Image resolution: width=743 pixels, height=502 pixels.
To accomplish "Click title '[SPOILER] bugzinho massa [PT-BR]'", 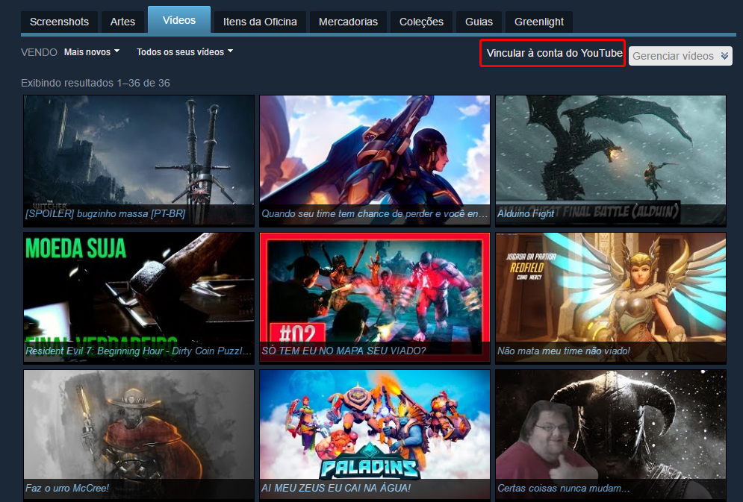I will (105, 214).
